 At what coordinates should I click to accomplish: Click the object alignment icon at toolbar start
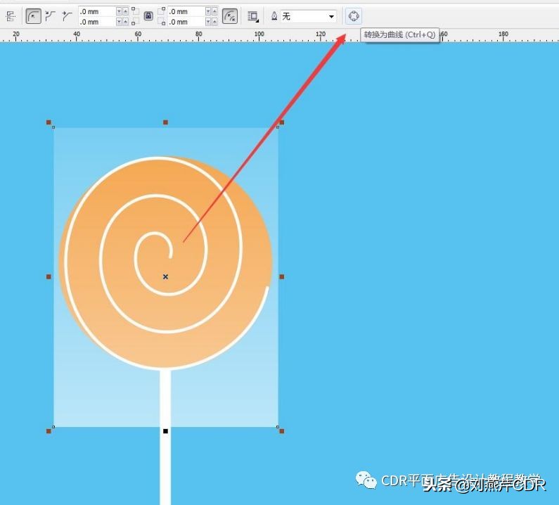coord(11,16)
